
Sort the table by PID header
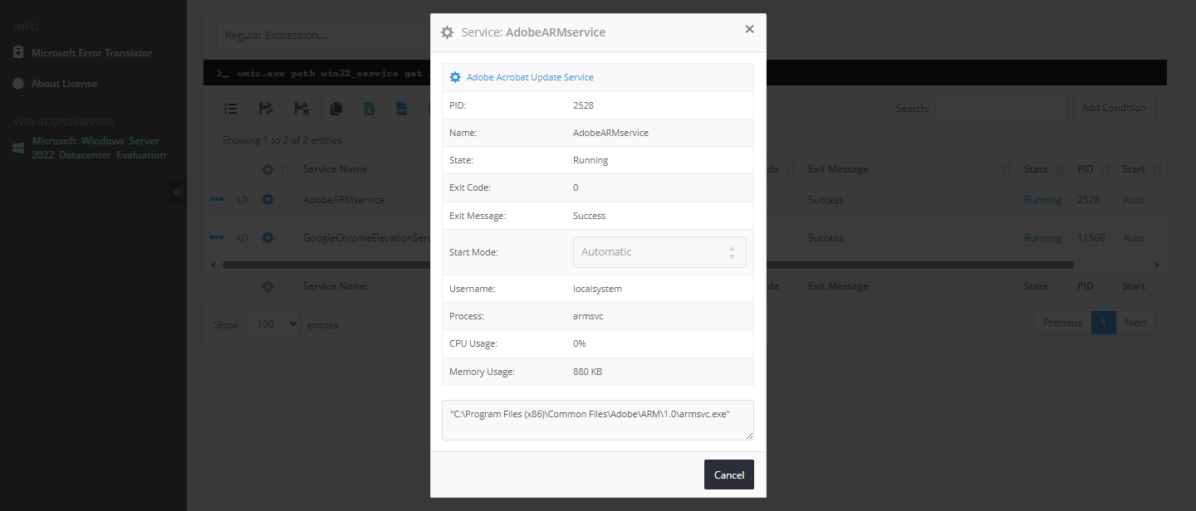coord(1086,169)
